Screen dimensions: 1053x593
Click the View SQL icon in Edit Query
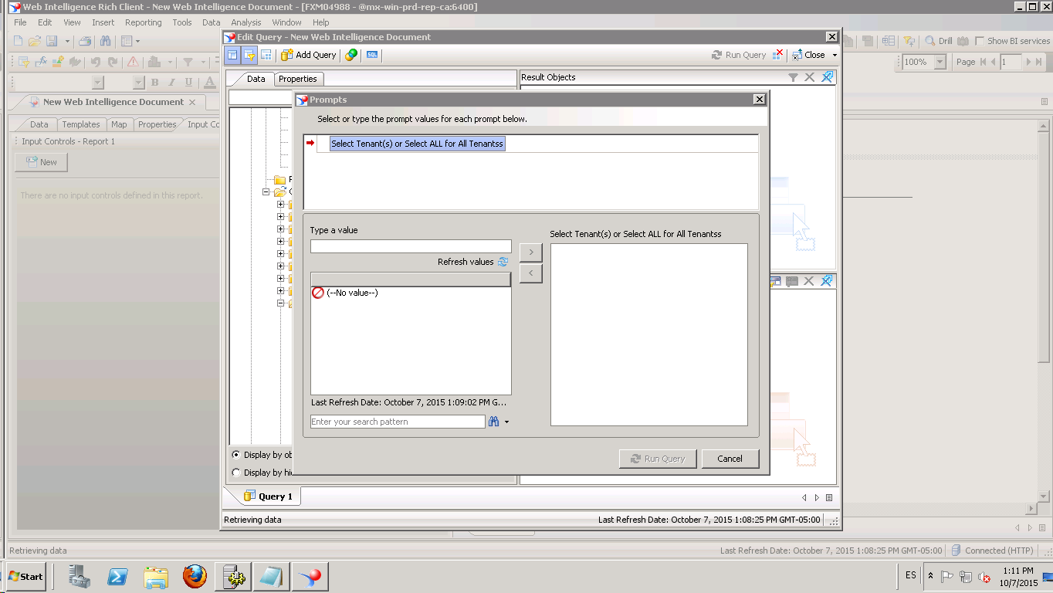tap(372, 55)
